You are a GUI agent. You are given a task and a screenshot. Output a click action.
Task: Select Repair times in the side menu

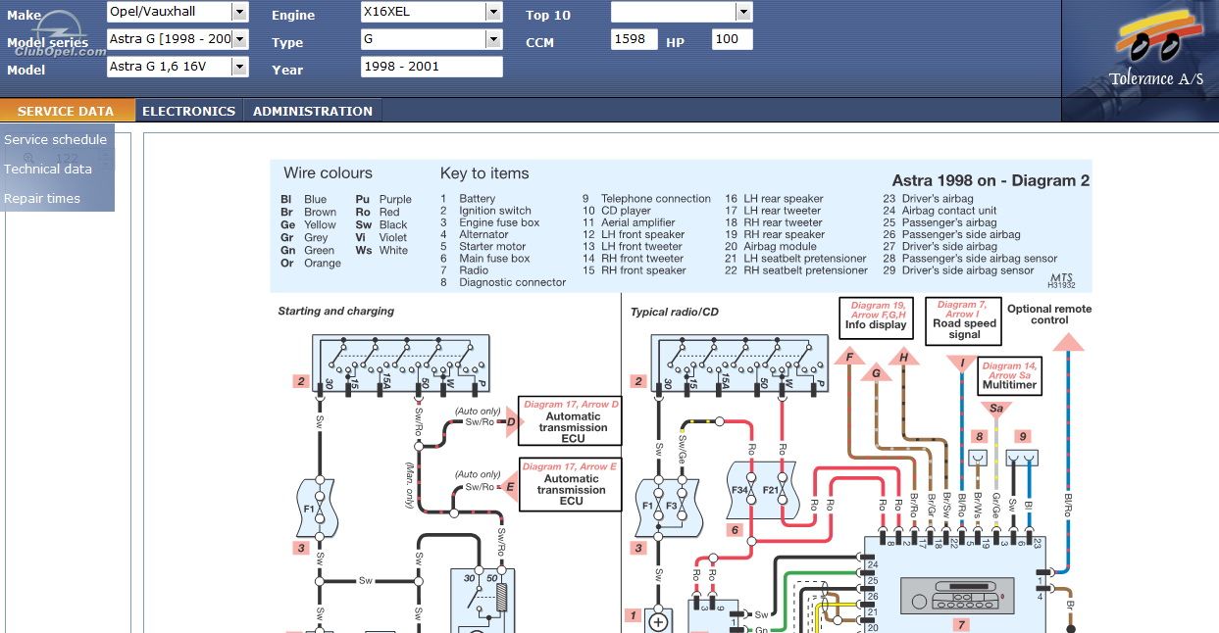point(42,198)
